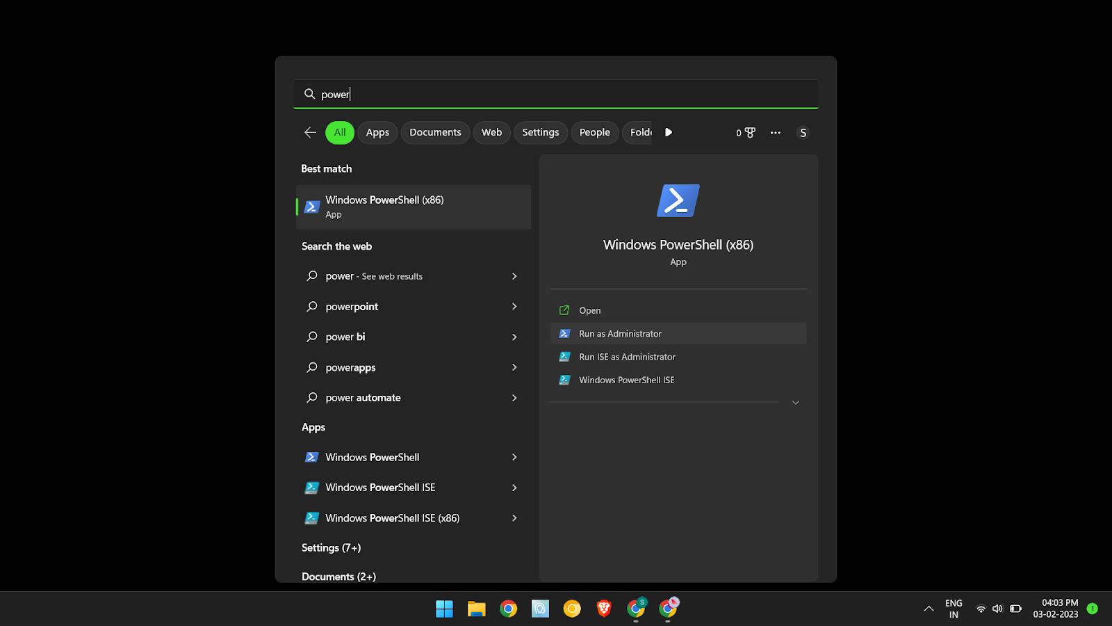
Task: Go back using the left arrow icon
Action: point(310,132)
